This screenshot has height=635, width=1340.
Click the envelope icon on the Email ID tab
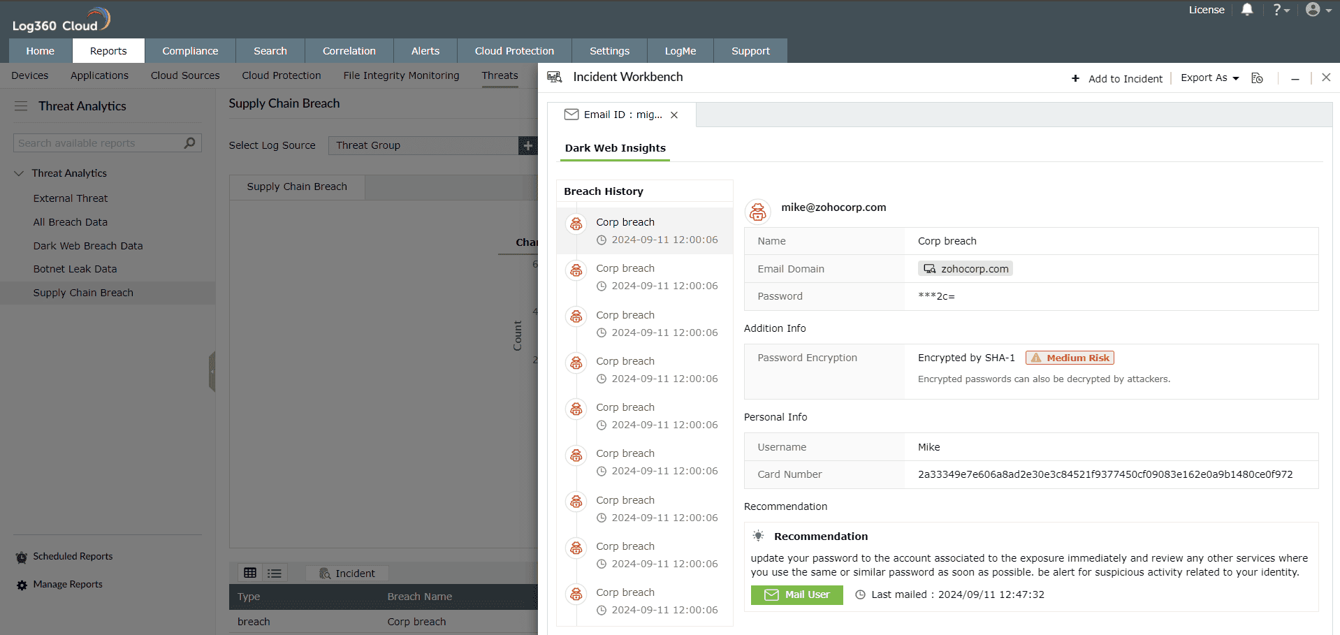pyautogui.click(x=572, y=114)
